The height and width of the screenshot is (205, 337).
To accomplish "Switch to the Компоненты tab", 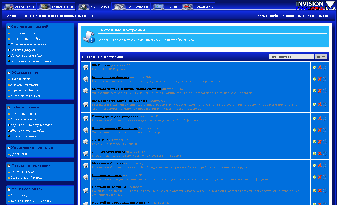I will coord(131,7).
